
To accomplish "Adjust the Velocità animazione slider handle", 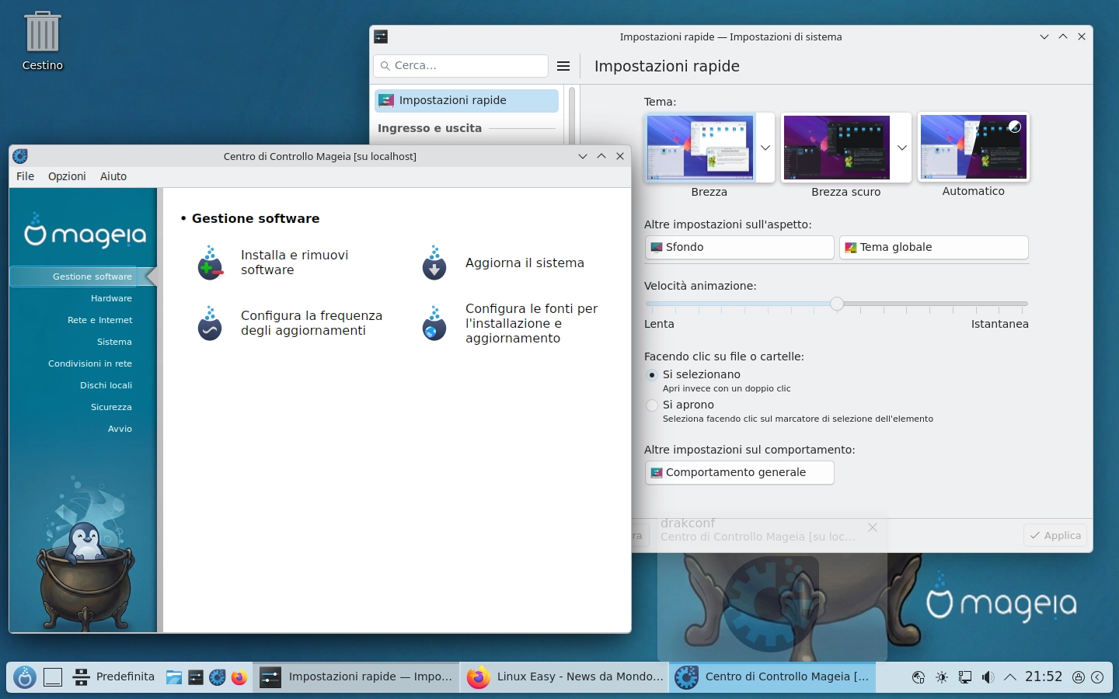I will (x=837, y=304).
